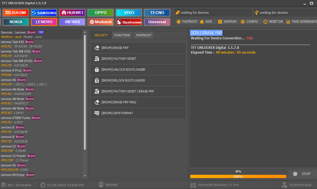
Task: Select the Mediatek platform icon
Action: pos(100,22)
